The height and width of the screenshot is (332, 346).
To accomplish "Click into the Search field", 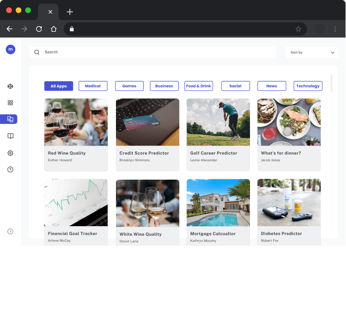I will pos(153,52).
